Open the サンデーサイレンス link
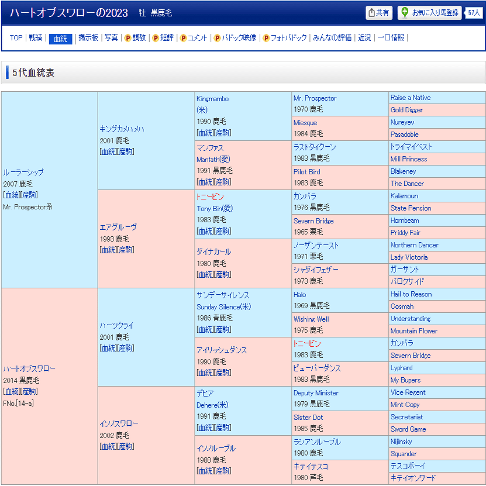Screen dimensions: 486x486 coord(223,295)
